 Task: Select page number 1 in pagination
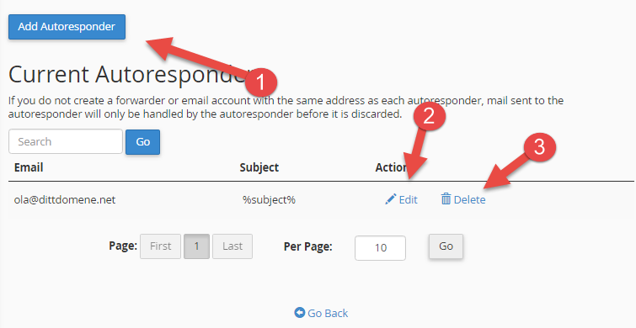point(197,246)
